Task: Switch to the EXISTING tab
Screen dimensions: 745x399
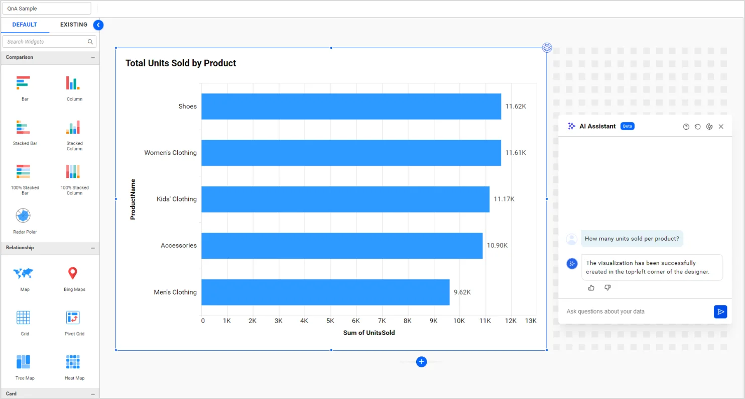Action: [x=74, y=25]
